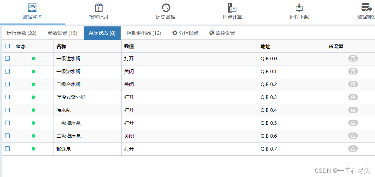Check the 一级增压泵 row checkbox
This screenshot has width=375, height=177.
[7, 123]
